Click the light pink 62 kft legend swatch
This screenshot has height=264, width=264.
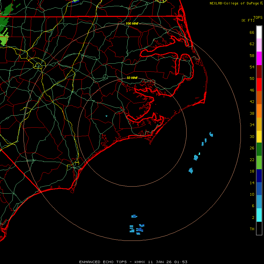259,45
